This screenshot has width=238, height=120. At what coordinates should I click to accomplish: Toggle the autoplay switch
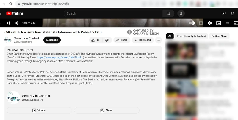(192, 23)
